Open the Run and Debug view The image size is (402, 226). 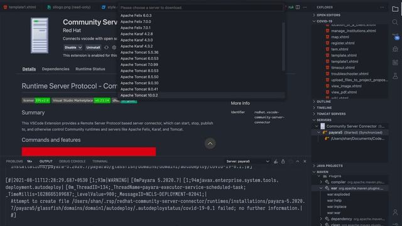tap(395, 49)
